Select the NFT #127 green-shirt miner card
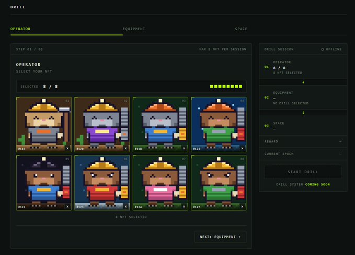Image resolution: width=355 pixels, height=255 pixels. (x=219, y=183)
